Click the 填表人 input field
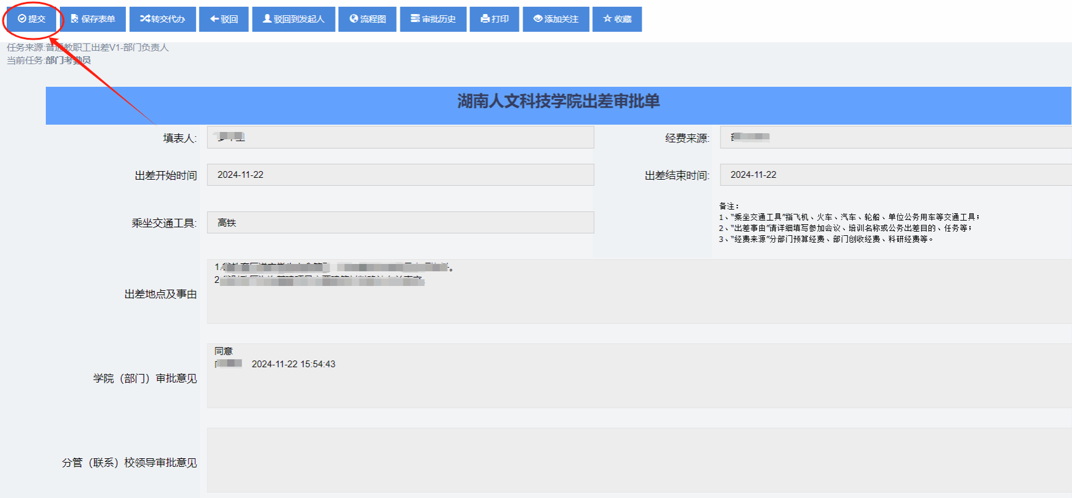Viewport: 1072px width, 498px height. (x=400, y=137)
